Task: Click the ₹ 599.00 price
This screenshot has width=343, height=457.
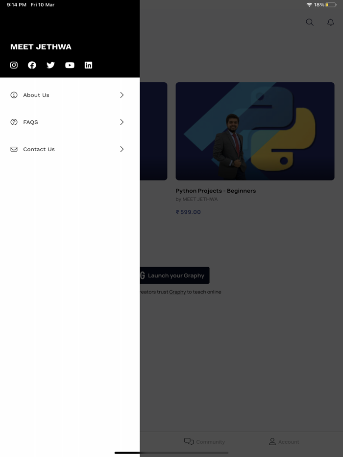Action: [x=188, y=212]
